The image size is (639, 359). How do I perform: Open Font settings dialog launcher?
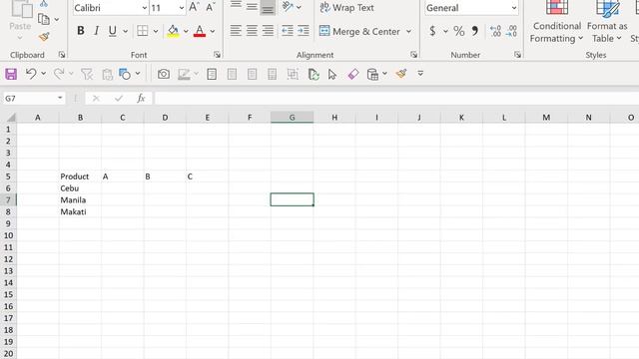click(x=218, y=55)
